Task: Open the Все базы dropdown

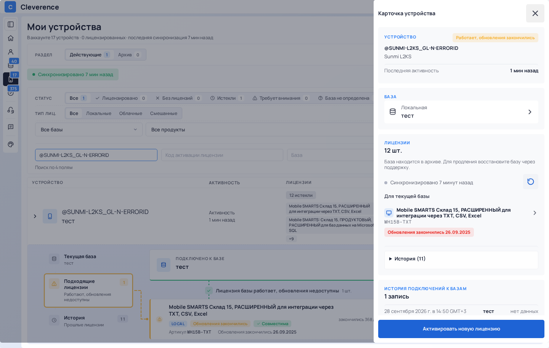Action: (89, 129)
